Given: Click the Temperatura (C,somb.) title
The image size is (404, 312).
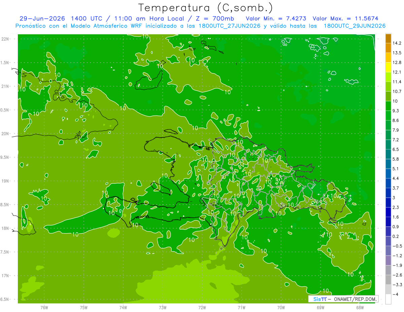Looking at the screenshot, I should pyautogui.click(x=206, y=7).
